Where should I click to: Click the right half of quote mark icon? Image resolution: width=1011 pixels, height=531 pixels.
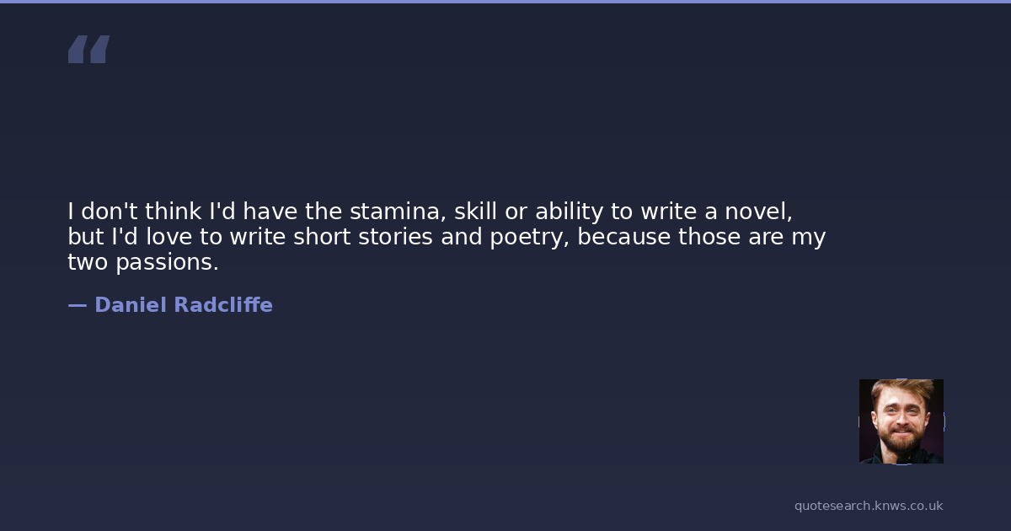point(99,50)
